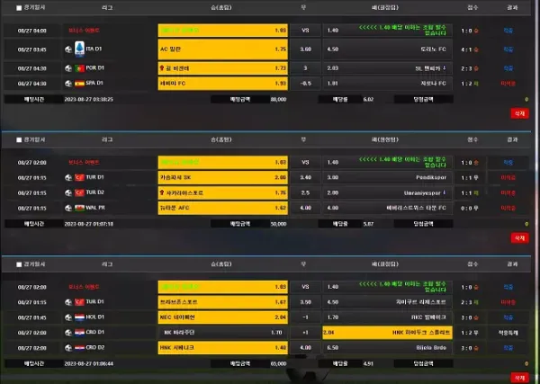
Task: Click the Wales flag in WAL PR row
Action: tap(79, 208)
